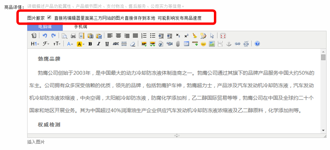This screenshot has height=150, width=330.
Task: Open the font family F dropdown
Action: tap(46, 44)
